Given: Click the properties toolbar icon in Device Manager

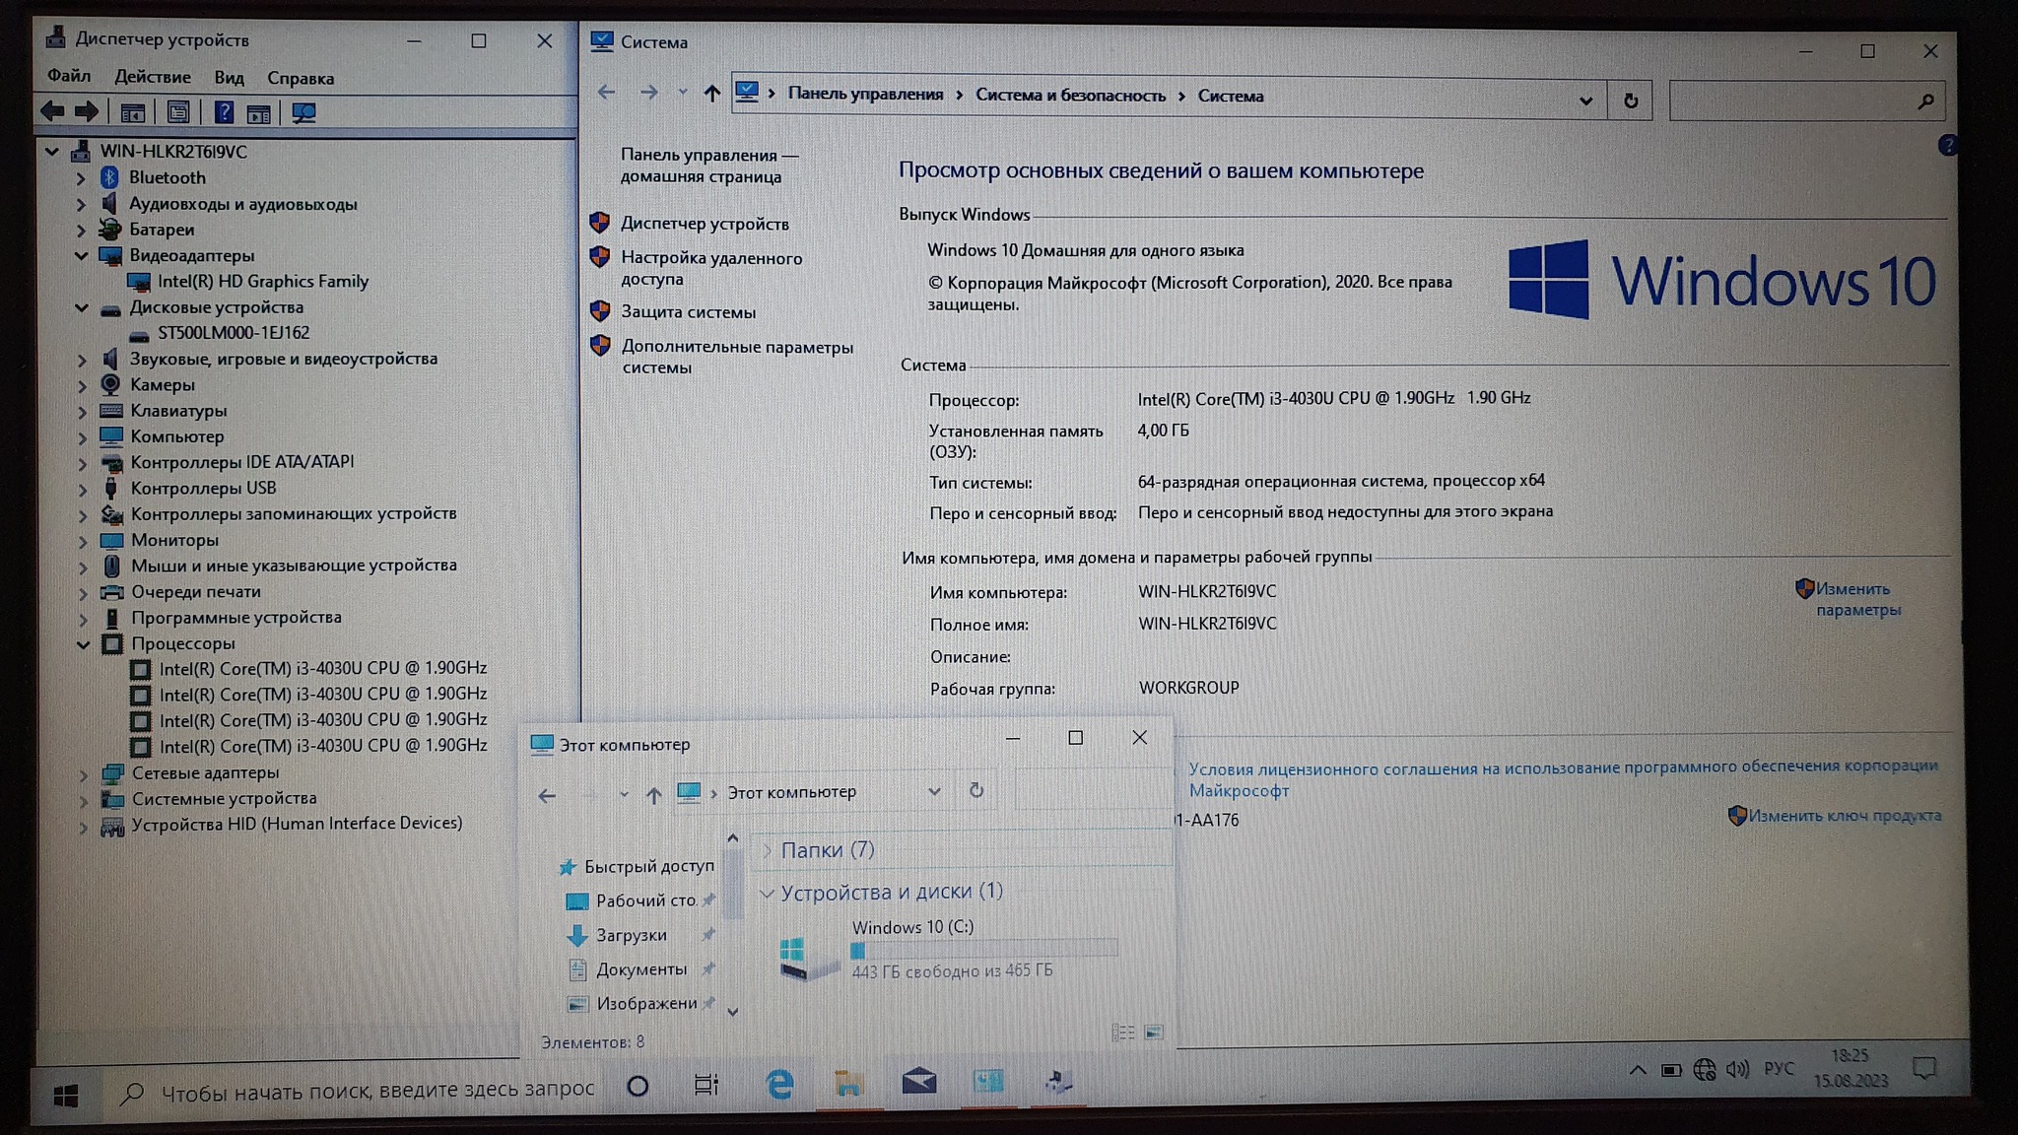Looking at the screenshot, I should 178,112.
